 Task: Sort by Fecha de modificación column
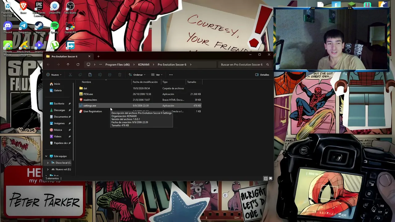(x=146, y=82)
